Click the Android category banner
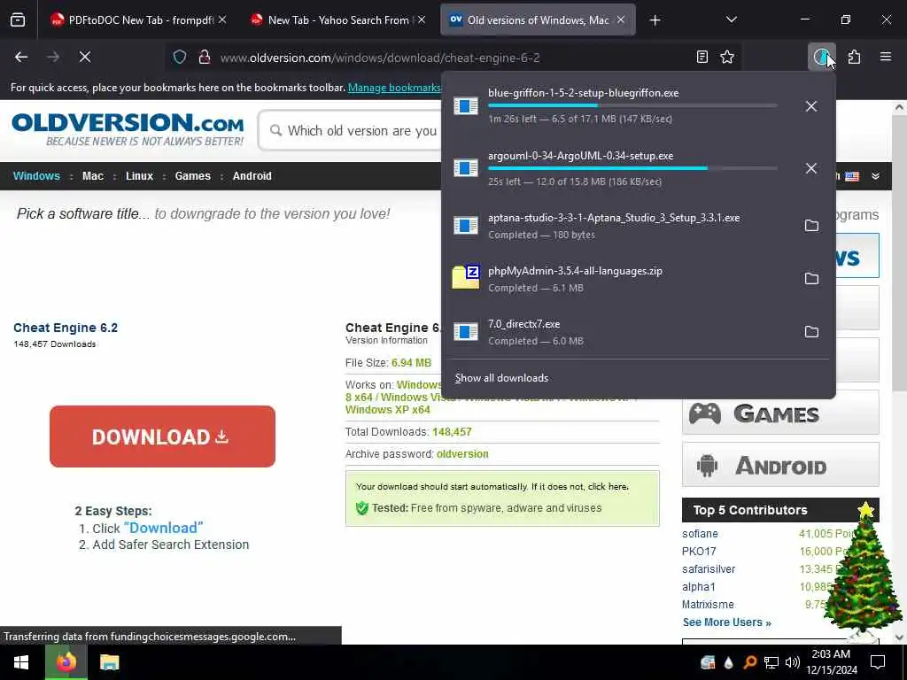The image size is (907, 680). pyautogui.click(x=780, y=465)
